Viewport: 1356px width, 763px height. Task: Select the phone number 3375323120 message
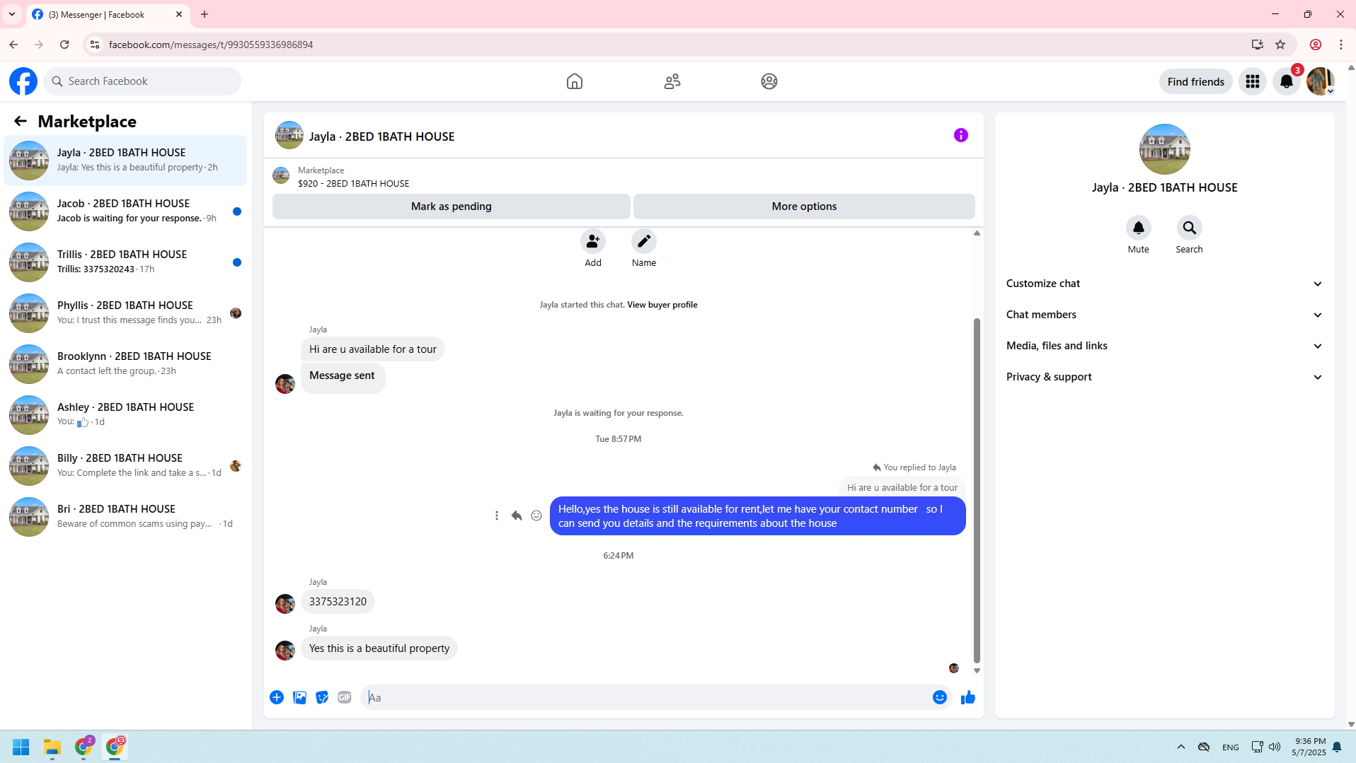(x=338, y=602)
